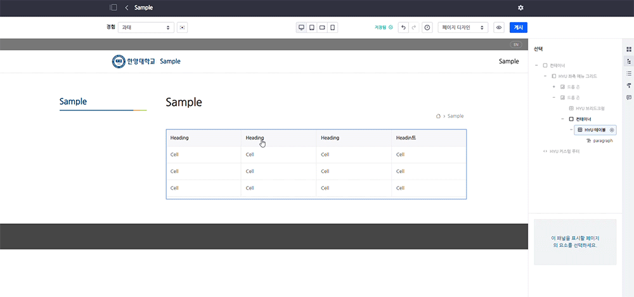Open the history clock icon
The width and height of the screenshot is (634, 297).
pos(427,28)
